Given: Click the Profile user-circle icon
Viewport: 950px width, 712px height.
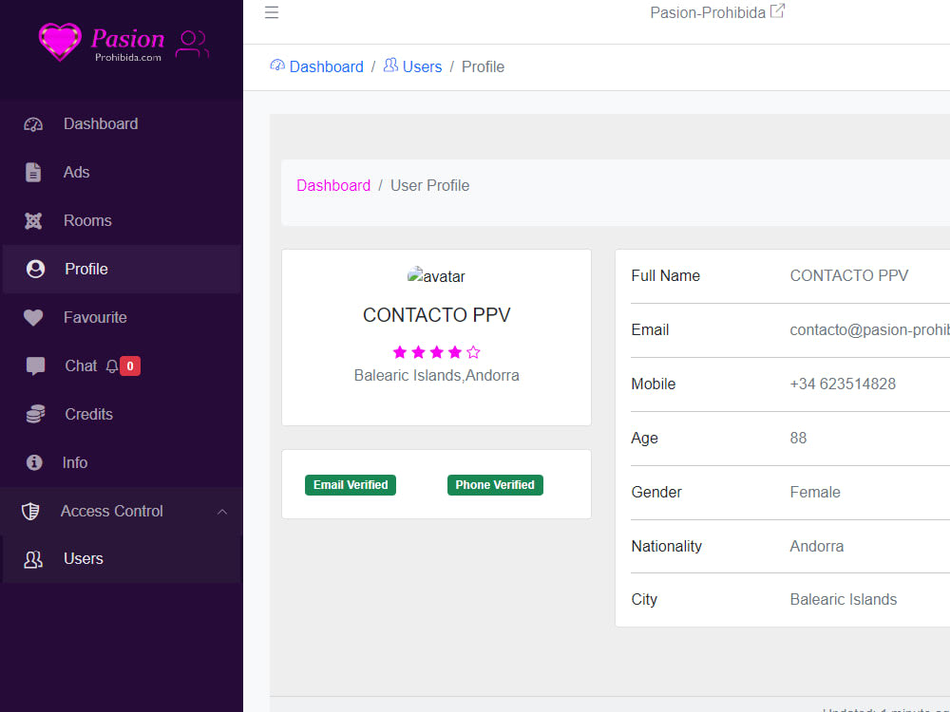Looking at the screenshot, I should (35, 269).
